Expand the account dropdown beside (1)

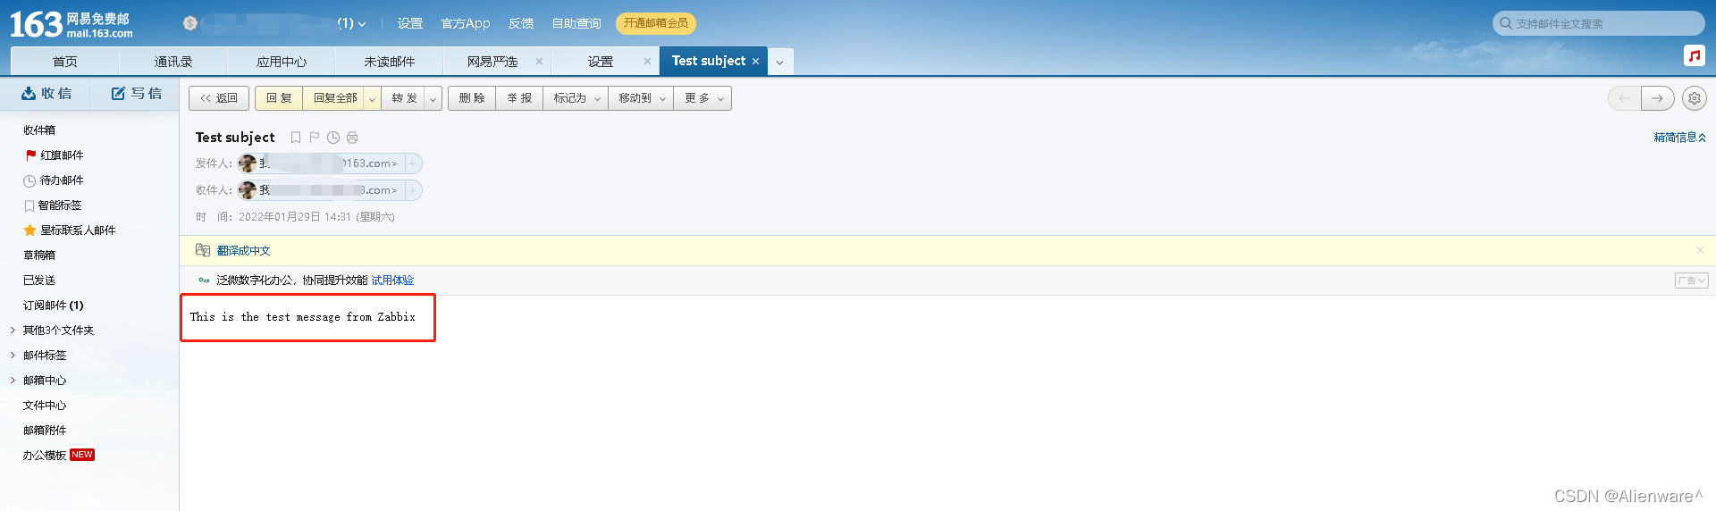[x=362, y=24]
